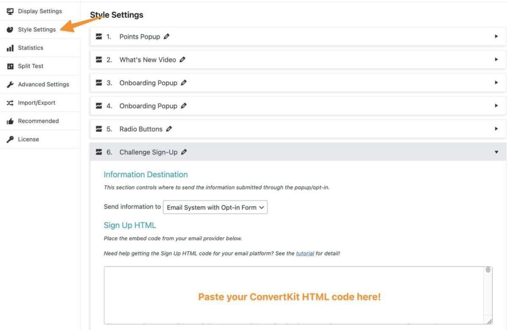507x330 pixels.
Task: Click the tutorial link for Sign Up HTML help
Action: [x=305, y=253]
